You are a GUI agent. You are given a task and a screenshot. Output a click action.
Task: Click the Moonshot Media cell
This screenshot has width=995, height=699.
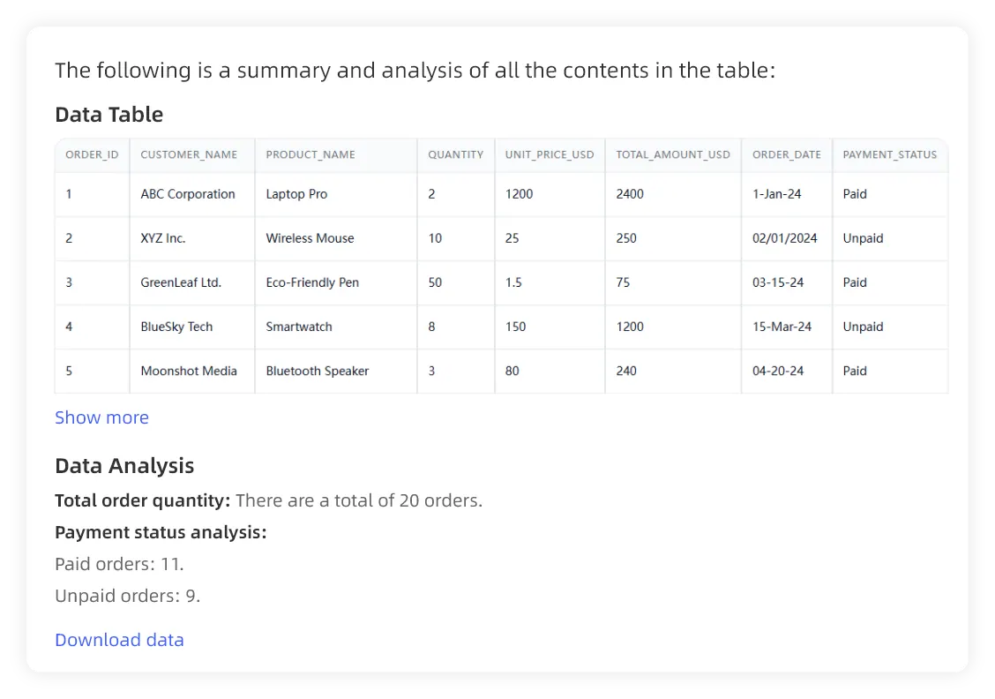click(189, 371)
